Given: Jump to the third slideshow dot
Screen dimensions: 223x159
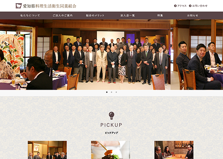Looking at the screenshot, I should [116, 92].
